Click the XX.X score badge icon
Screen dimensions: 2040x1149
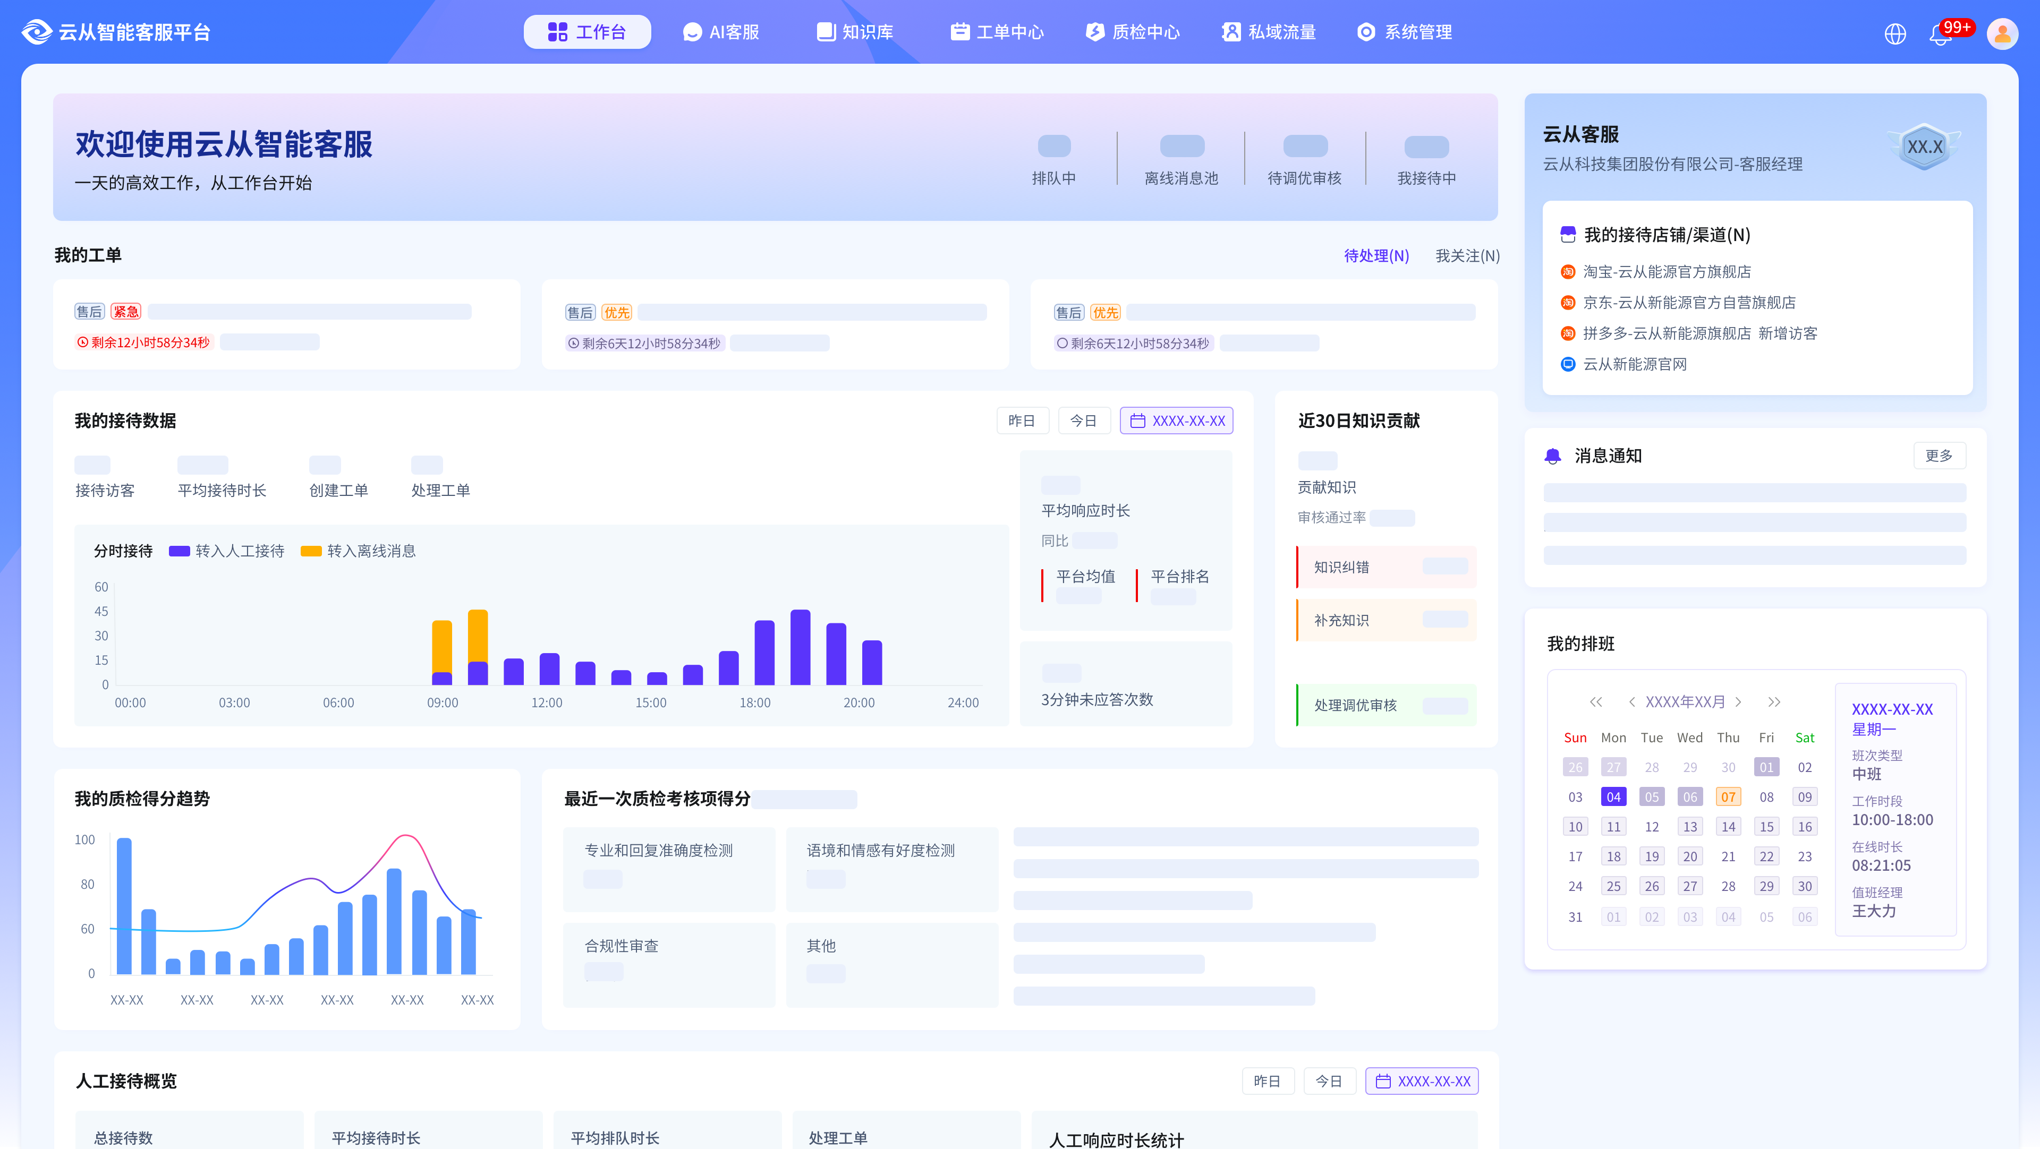[1924, 147]
